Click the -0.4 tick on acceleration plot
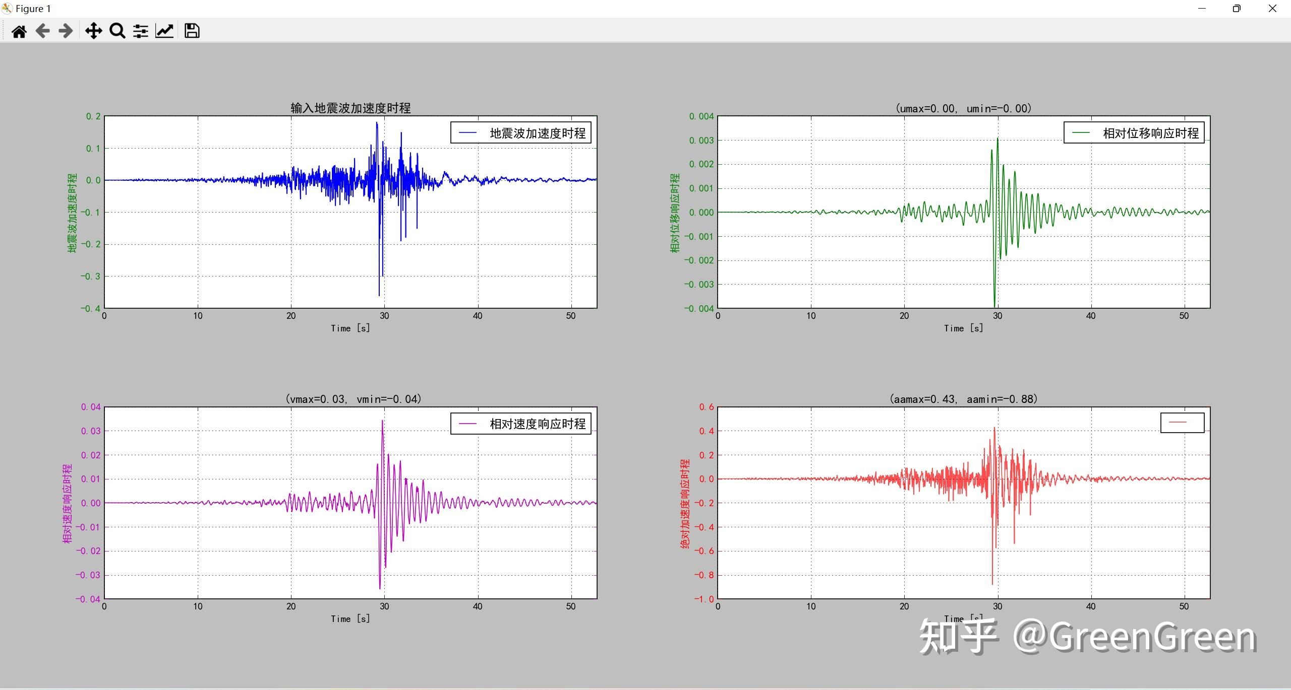 90,308
